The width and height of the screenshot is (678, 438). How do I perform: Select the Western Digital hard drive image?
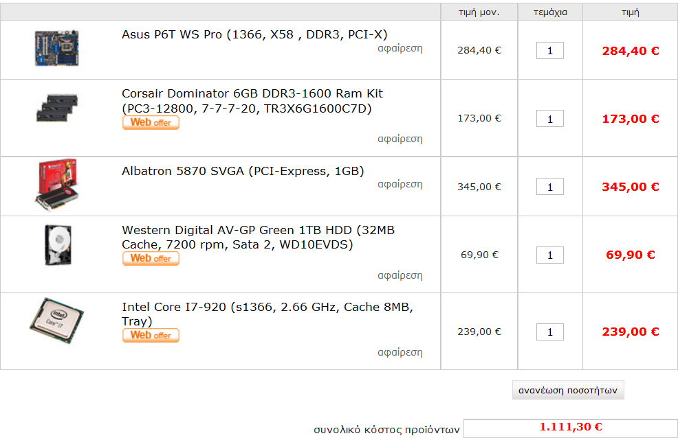[x=58, y=245]
